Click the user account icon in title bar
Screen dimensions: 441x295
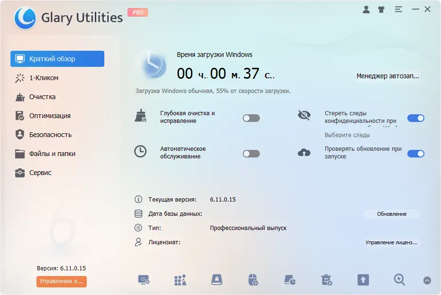pyautogui.click(x=366, y=9)
